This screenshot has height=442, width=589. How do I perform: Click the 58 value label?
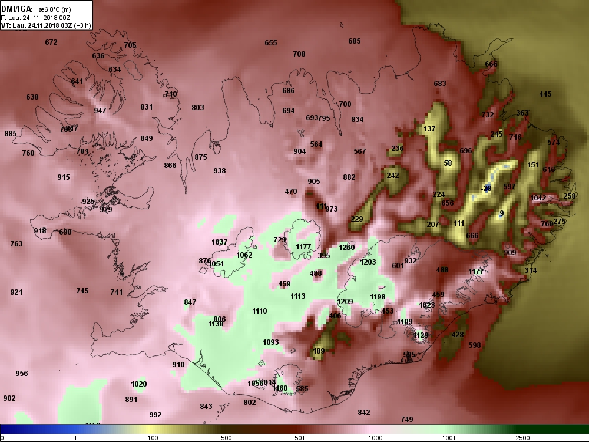[448, 163]
